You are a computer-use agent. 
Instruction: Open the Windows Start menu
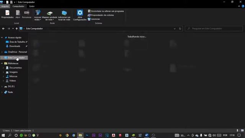pyautogui.click(x=3, y=135)
